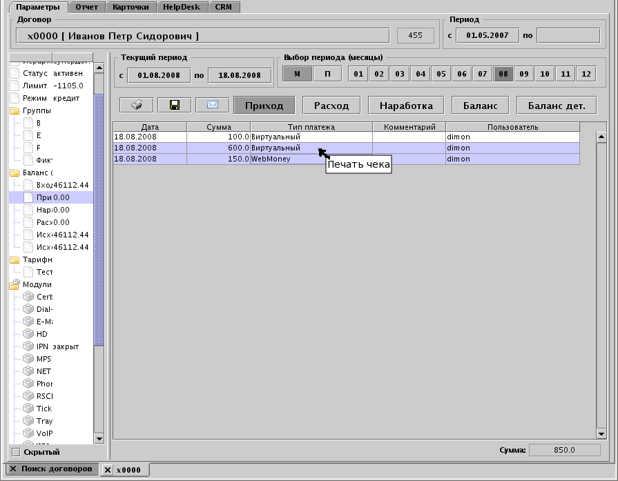
Task: Switch to the HelpDesk tab
Action: click(x=183, y=7)
